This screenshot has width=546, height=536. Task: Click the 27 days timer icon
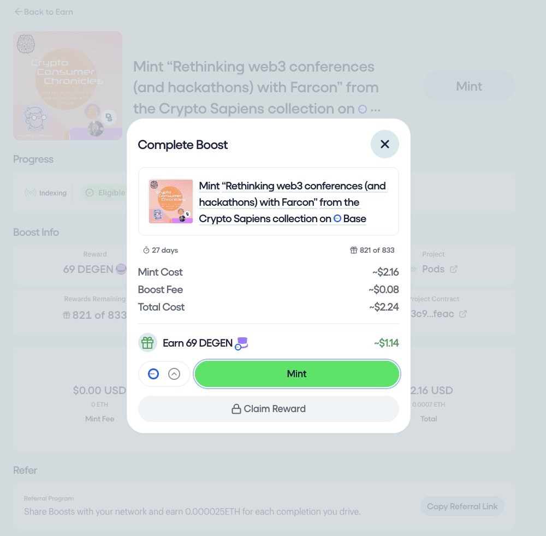point(146,250)
